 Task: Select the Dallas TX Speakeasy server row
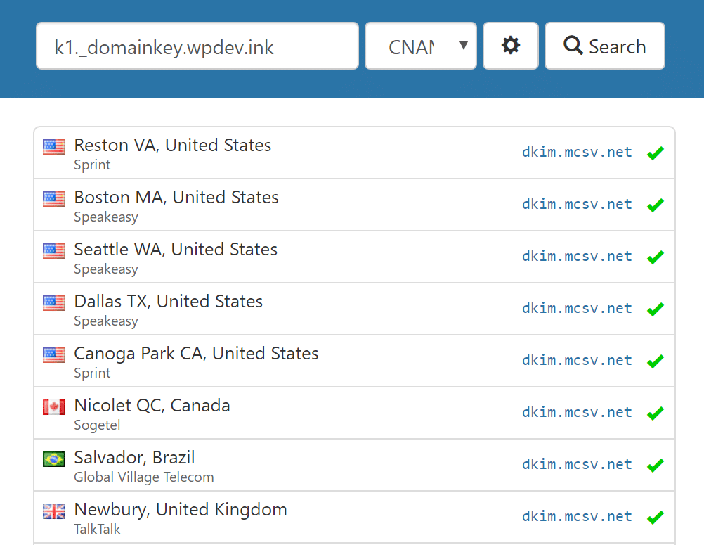351,309
